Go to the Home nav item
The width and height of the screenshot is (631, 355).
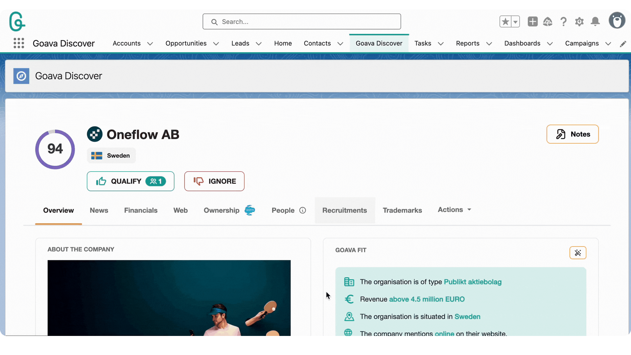(x=283, y=43)
